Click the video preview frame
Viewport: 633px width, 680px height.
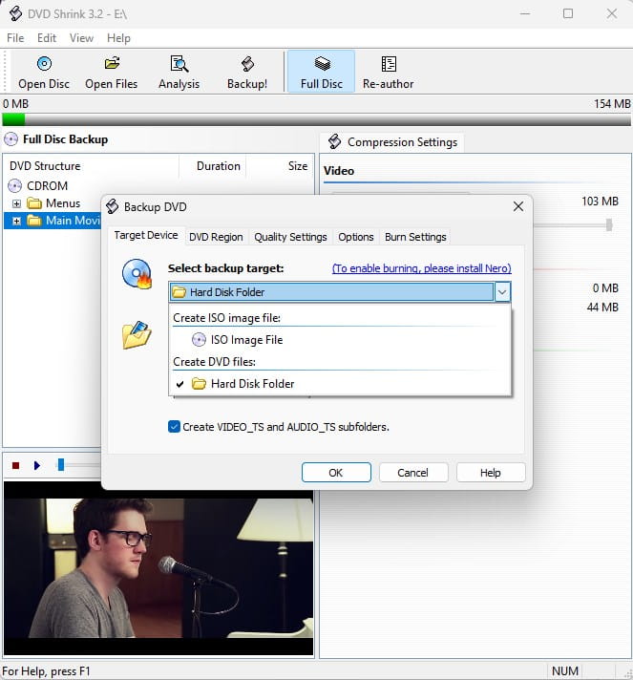(158, 567)
